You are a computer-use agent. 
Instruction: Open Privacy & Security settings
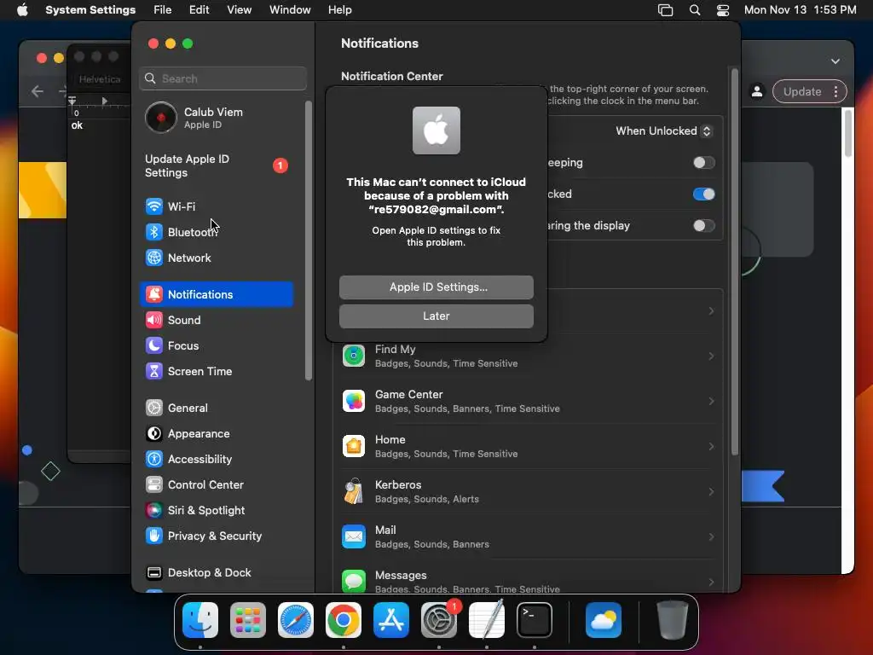(216, 536)
